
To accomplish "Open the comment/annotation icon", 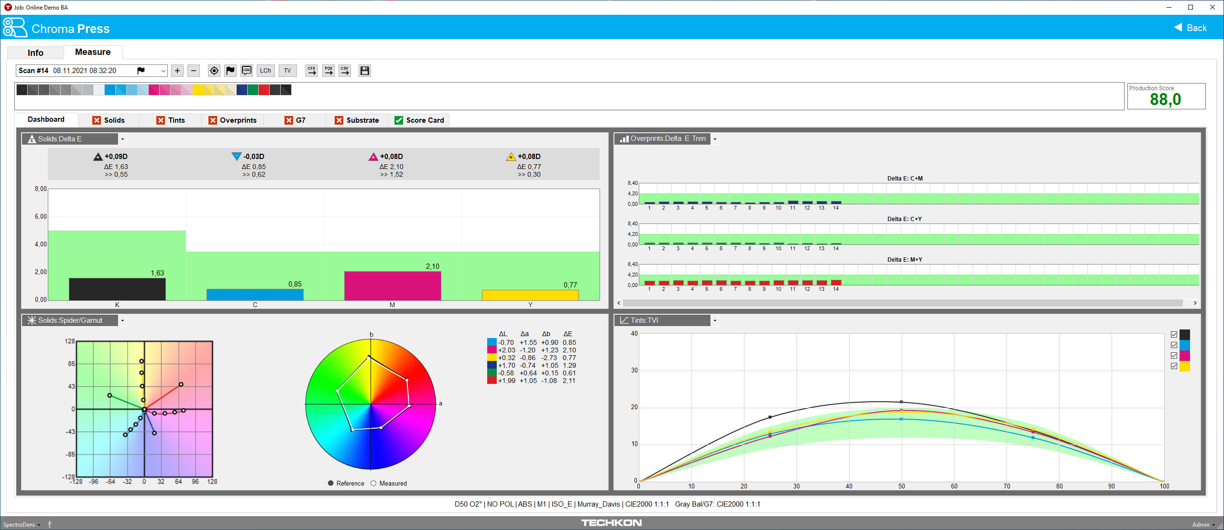I will (247, 71).
